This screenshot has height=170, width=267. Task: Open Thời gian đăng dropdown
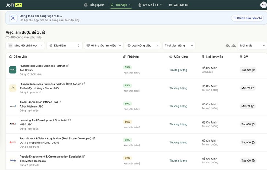click(x=179, y=46)
